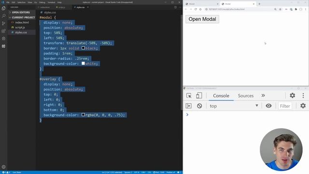The width and height of the screenshot is (309, 174).
Task: Bookmark this page with the star icon
Action: click(x=280, y=9)
